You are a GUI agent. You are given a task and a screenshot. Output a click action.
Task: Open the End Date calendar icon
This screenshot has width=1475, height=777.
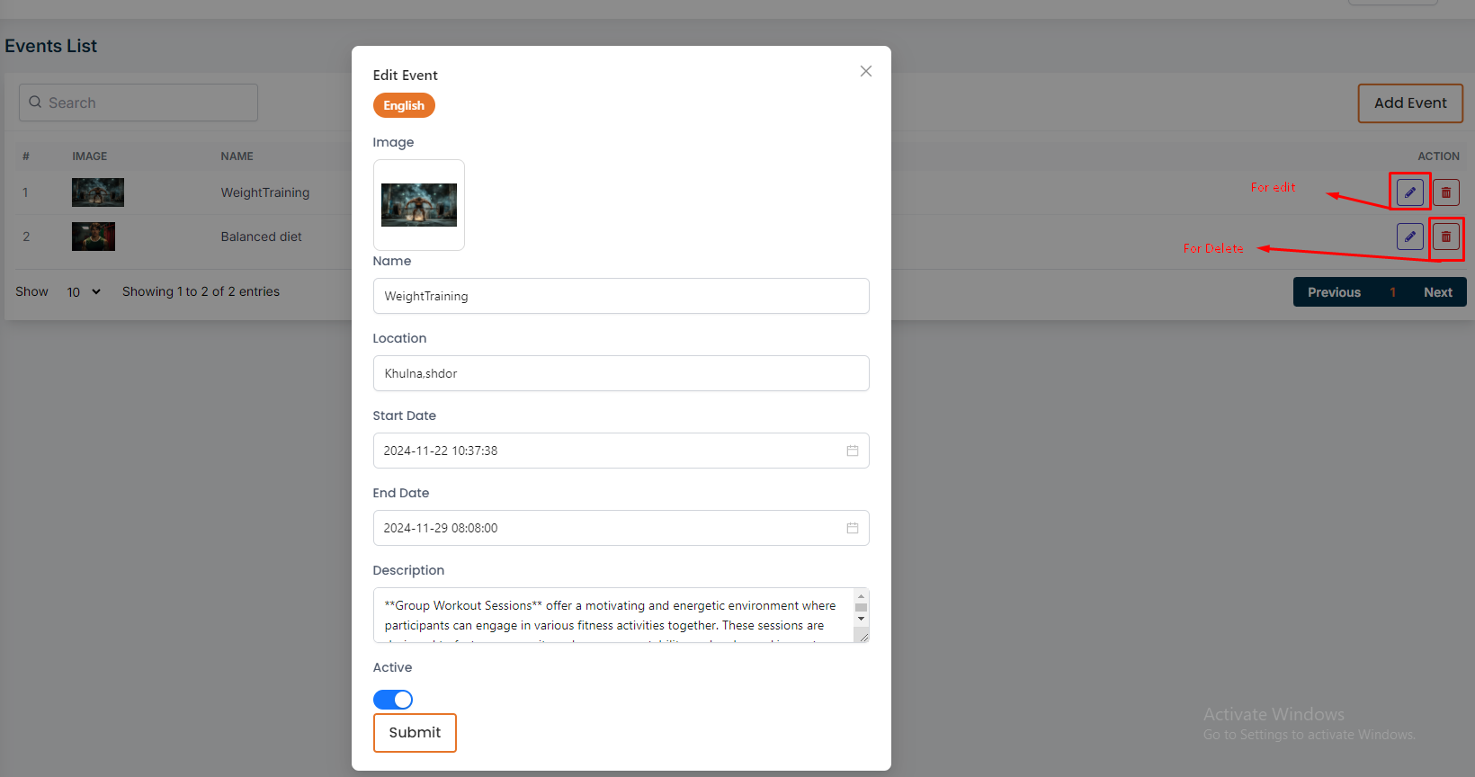pyautogui.click(x=852, y=528)
